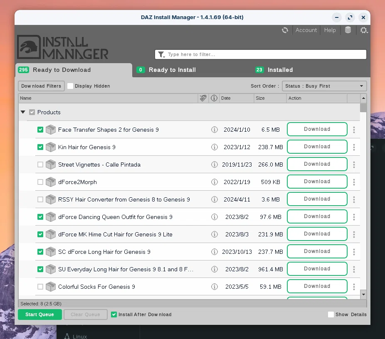Click package icon of Kin Hair for Genesis 9
This screenshot has height=339, width=385.
[51, 147]
